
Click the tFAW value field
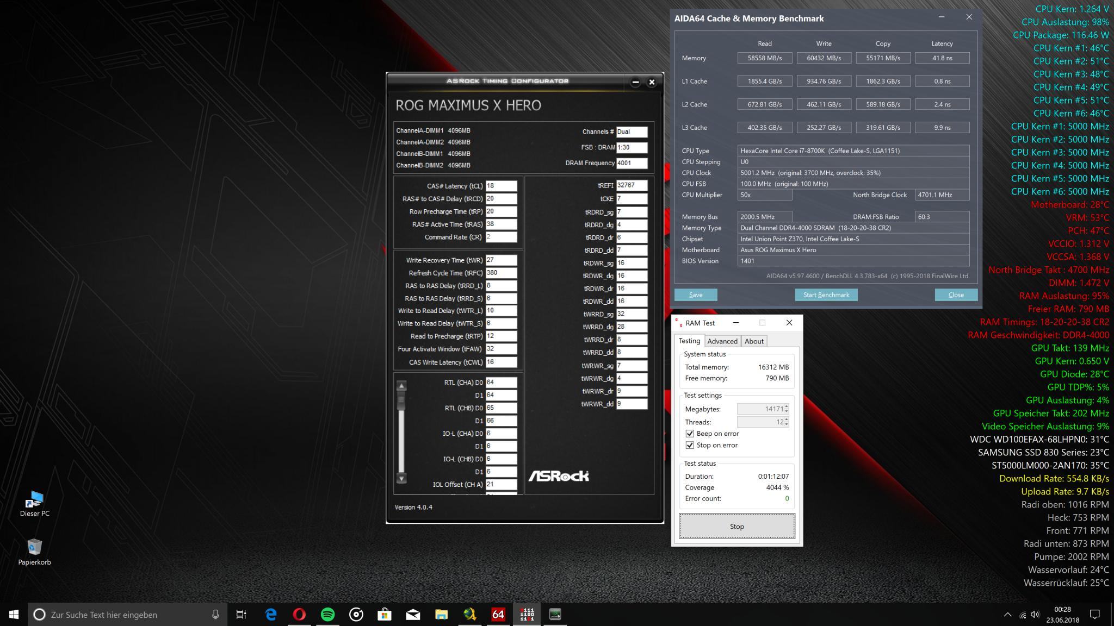501,349
